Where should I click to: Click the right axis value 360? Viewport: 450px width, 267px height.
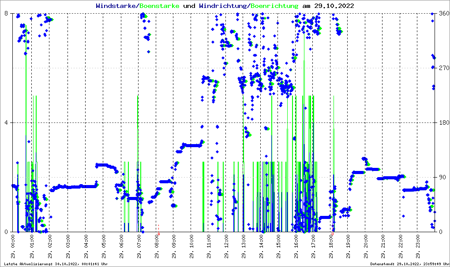(x=444, y=13)
